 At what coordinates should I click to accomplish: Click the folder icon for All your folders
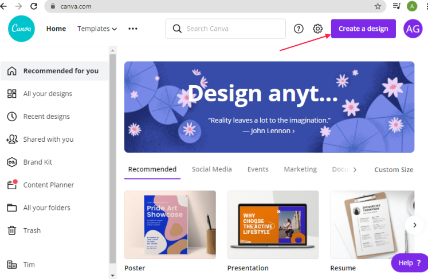tap(11, 208)
